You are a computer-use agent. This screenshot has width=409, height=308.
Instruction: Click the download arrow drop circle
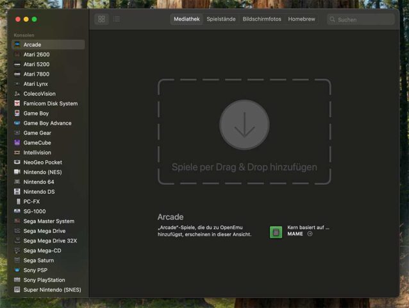pyautogui.click(x=244, y=124)
